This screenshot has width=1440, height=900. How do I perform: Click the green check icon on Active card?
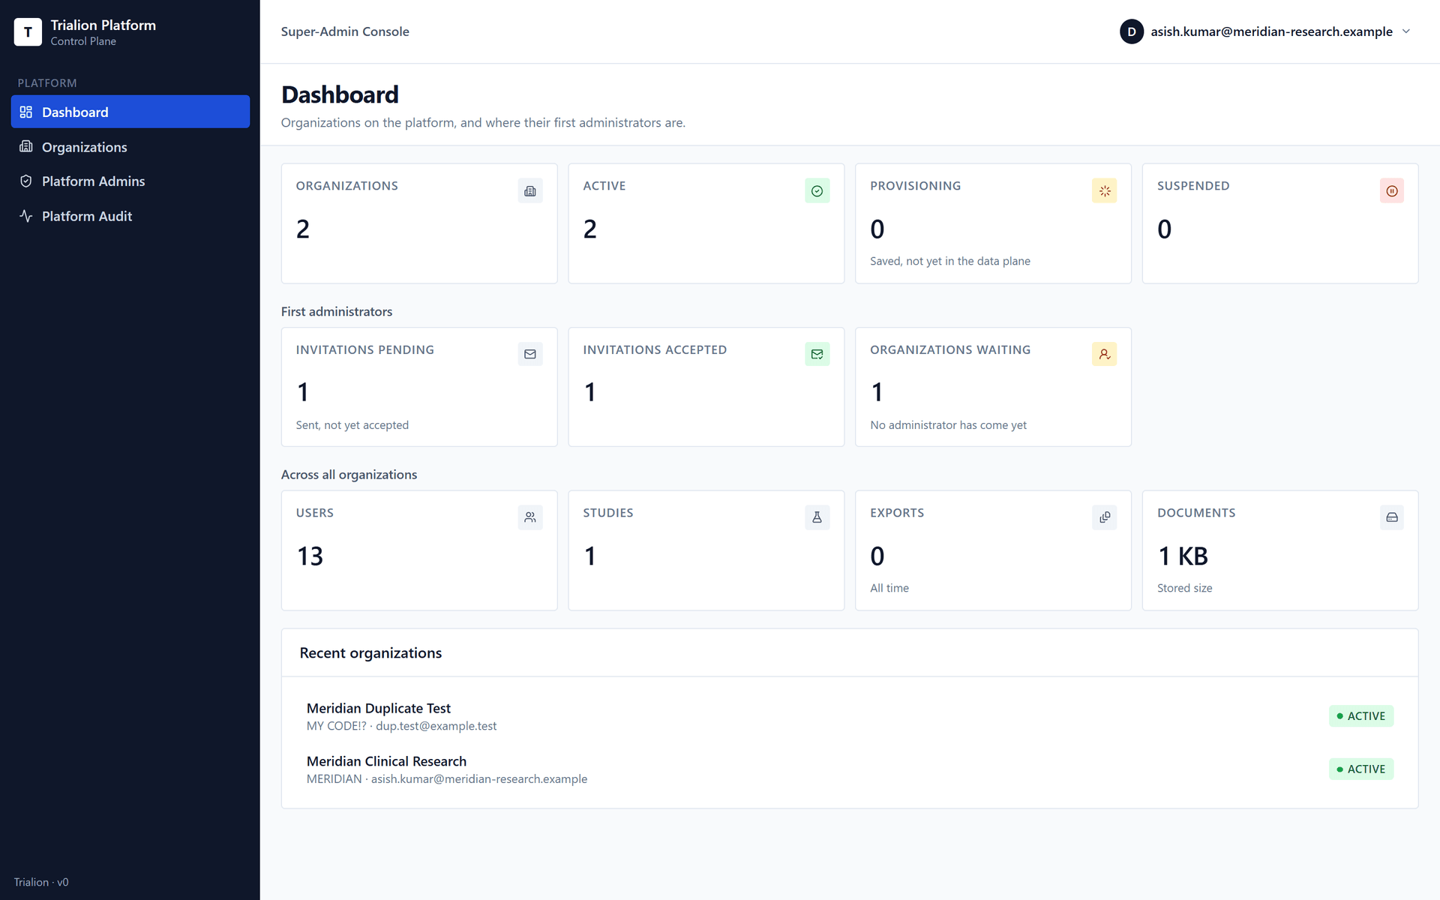[x=817, y=190]
